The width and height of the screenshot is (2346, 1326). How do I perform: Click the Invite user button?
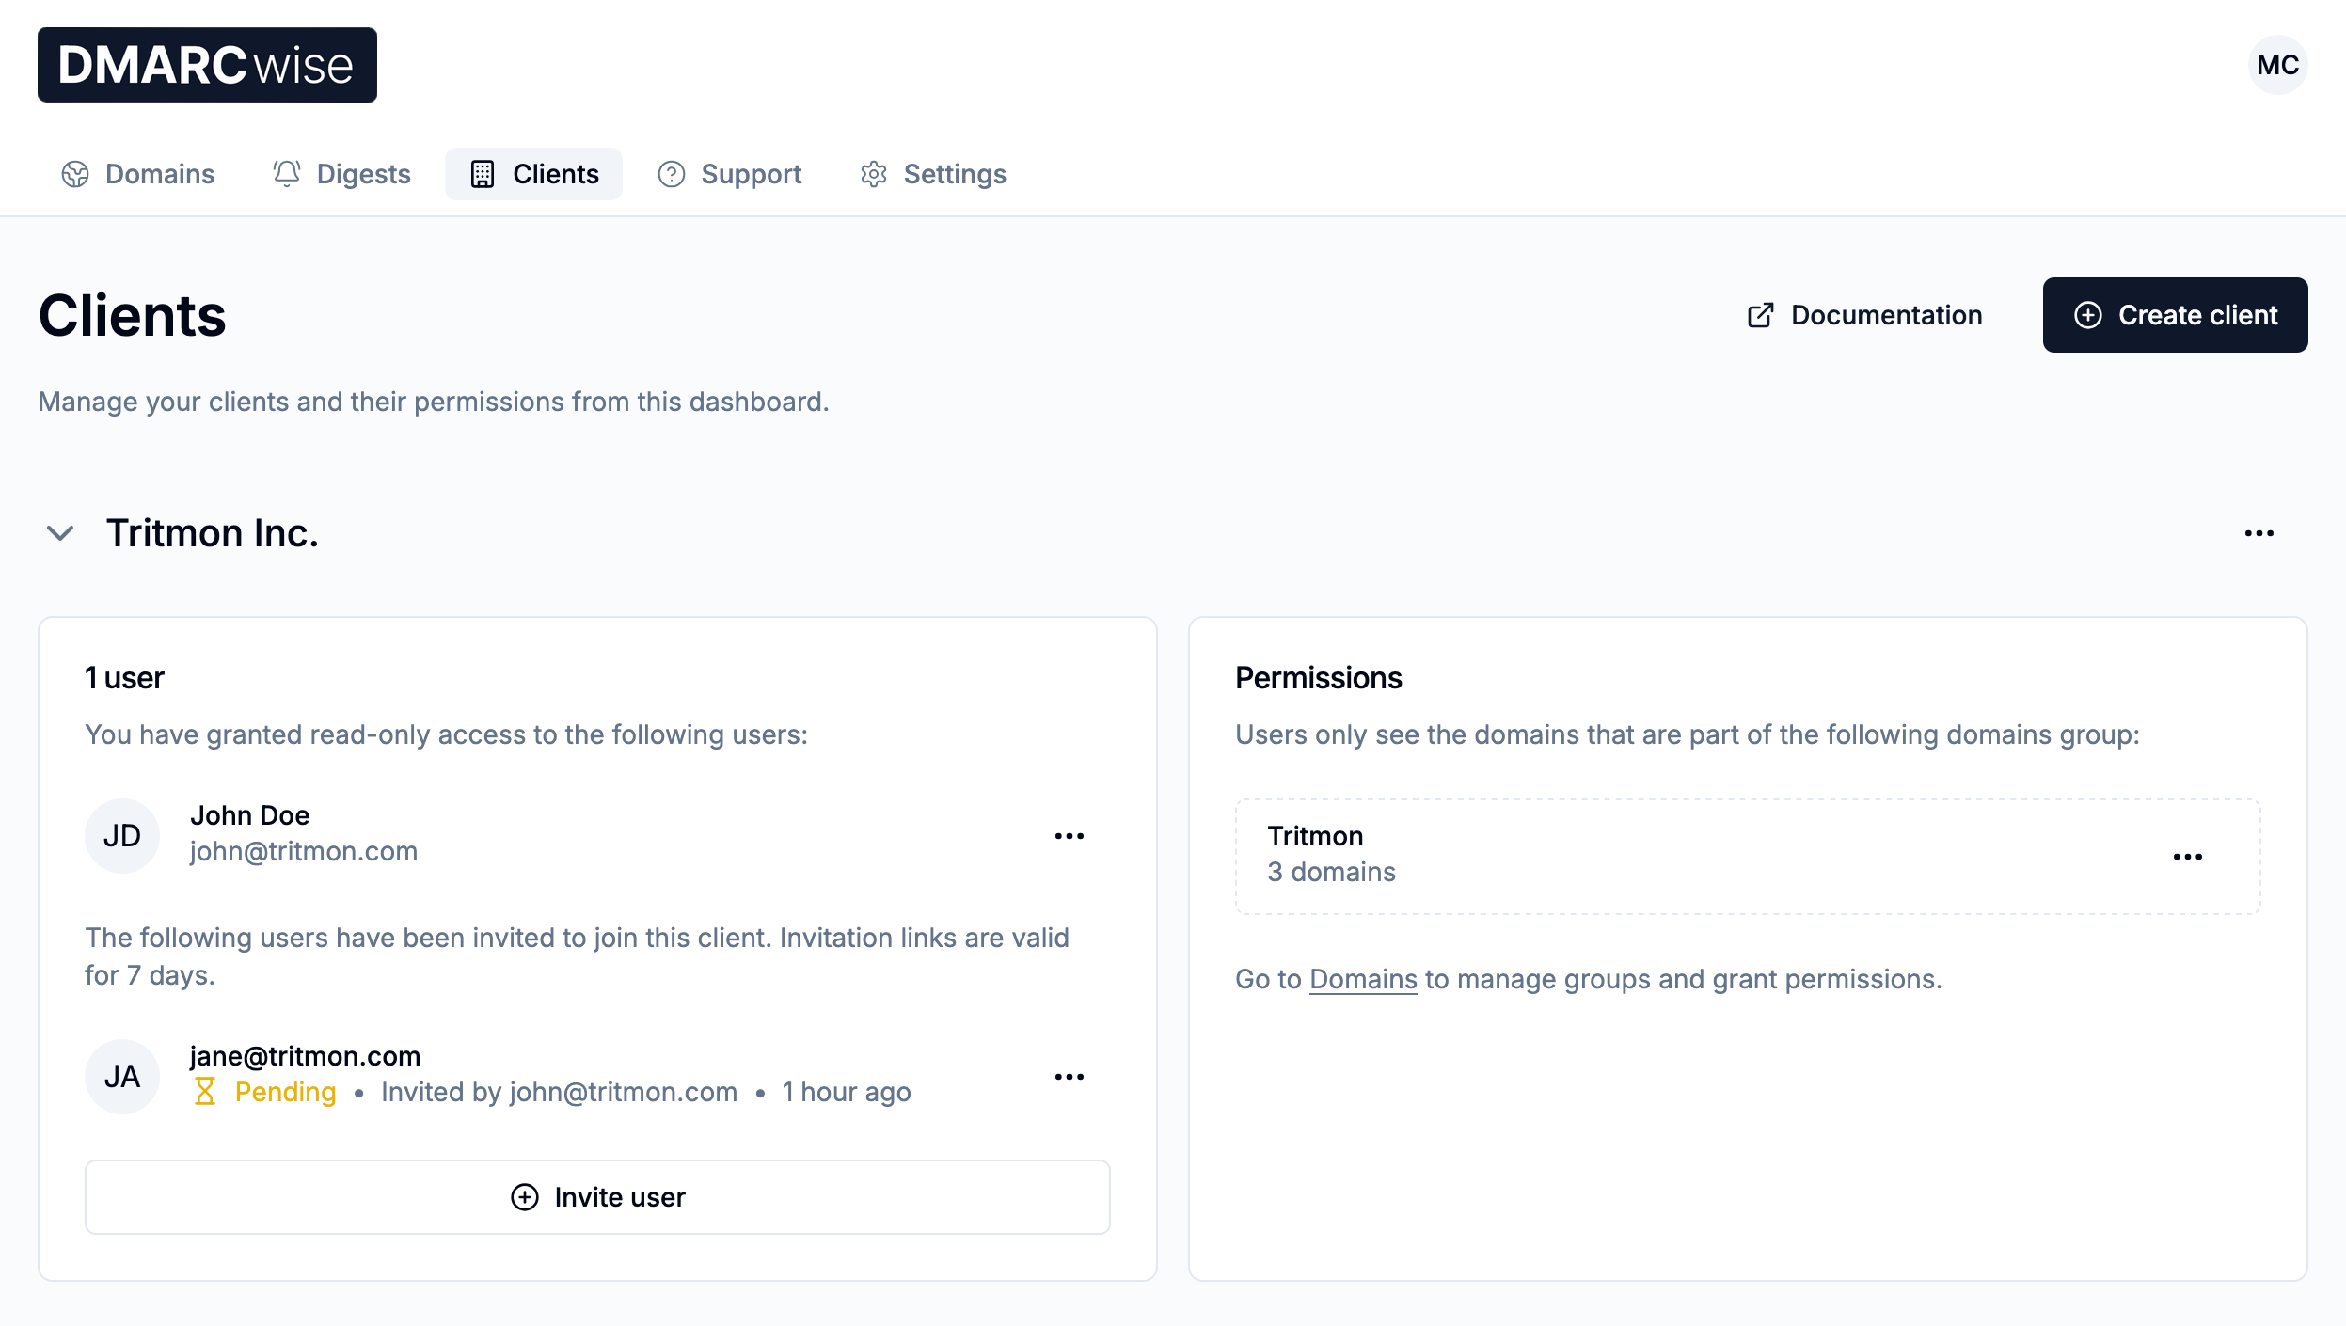point(597,1197)
